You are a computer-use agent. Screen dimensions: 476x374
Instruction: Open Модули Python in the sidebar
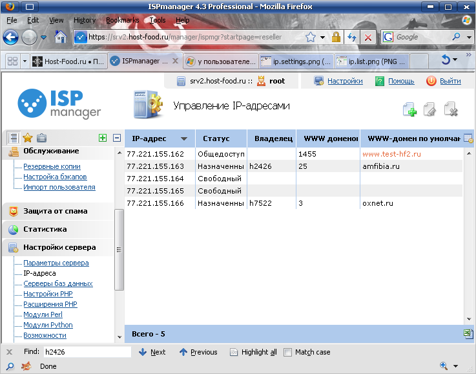48,325
